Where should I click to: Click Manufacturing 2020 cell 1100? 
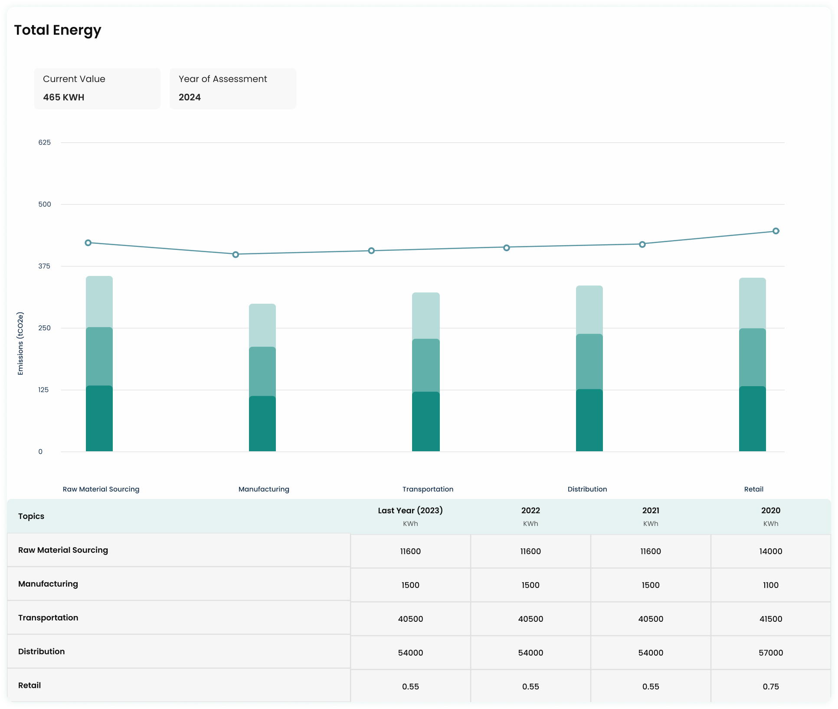tap(771, 585)
